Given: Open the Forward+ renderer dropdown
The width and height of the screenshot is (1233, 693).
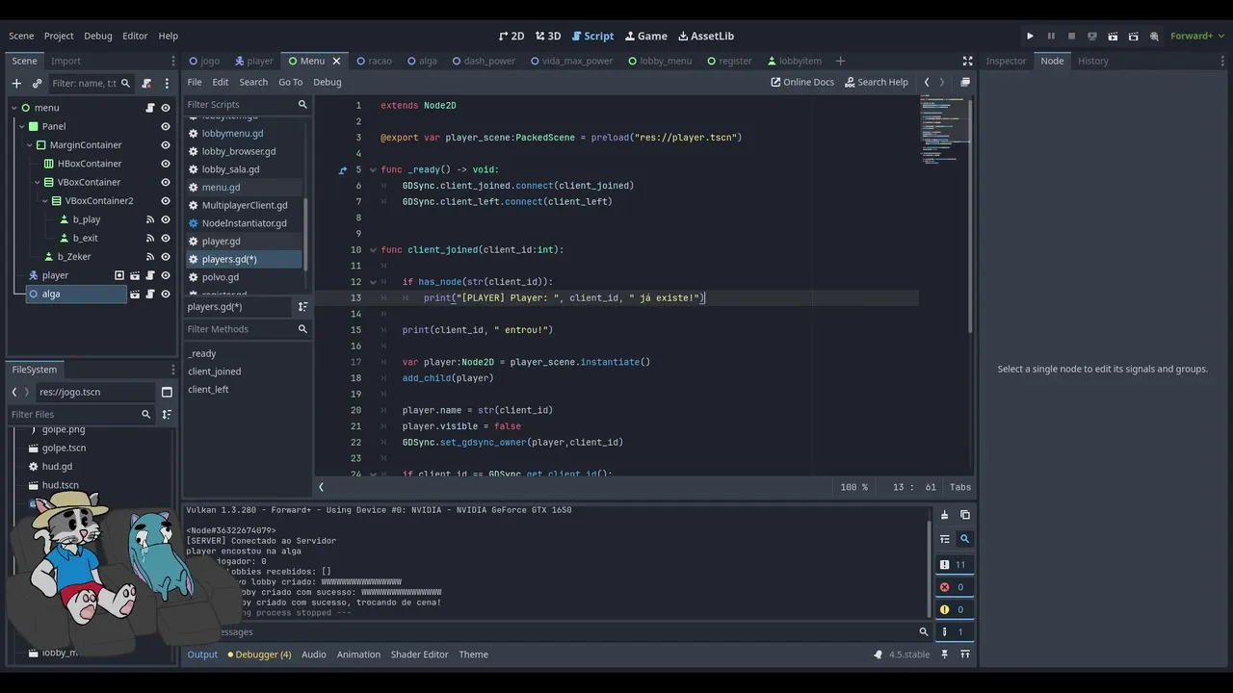Looking at the screenshot, I should 1196,36.
